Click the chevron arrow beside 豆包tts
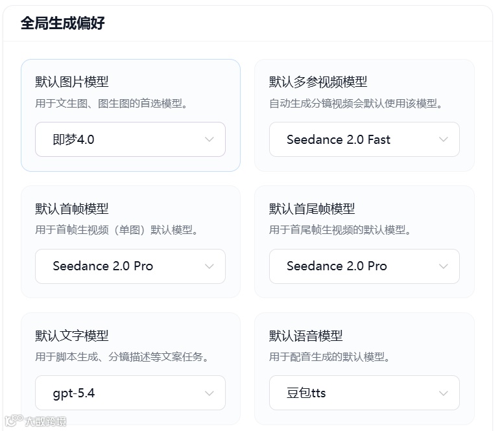This screenshot has width=502, height=431. 443,393
